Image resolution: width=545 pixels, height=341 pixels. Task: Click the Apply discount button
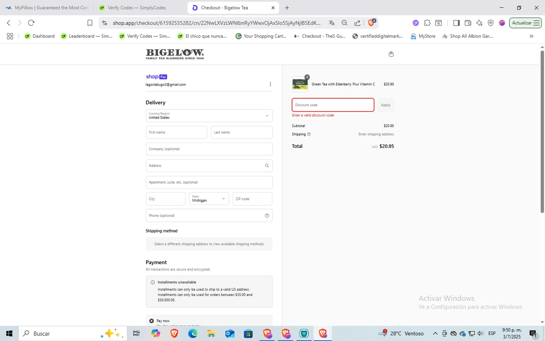click(385, 105)
